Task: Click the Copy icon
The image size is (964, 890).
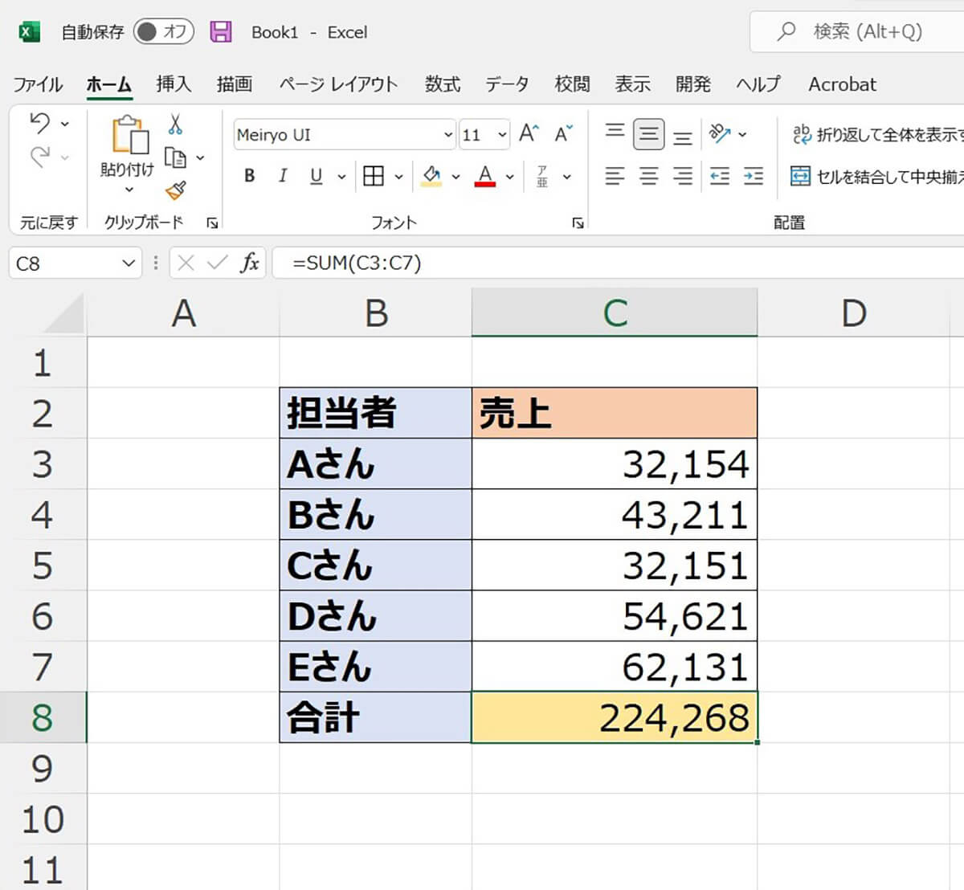Action: coord(175,157)
